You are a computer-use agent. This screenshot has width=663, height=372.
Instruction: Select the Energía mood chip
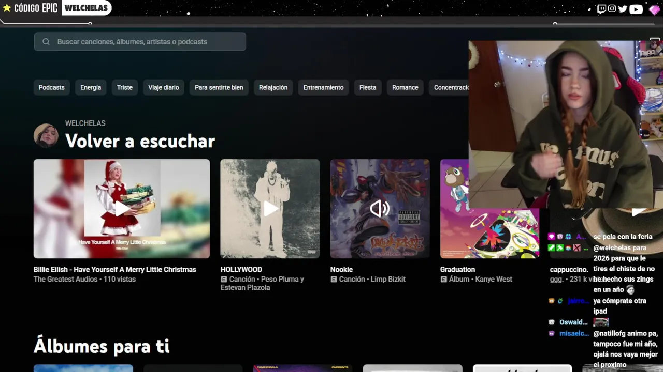click(x=91, y=87)
